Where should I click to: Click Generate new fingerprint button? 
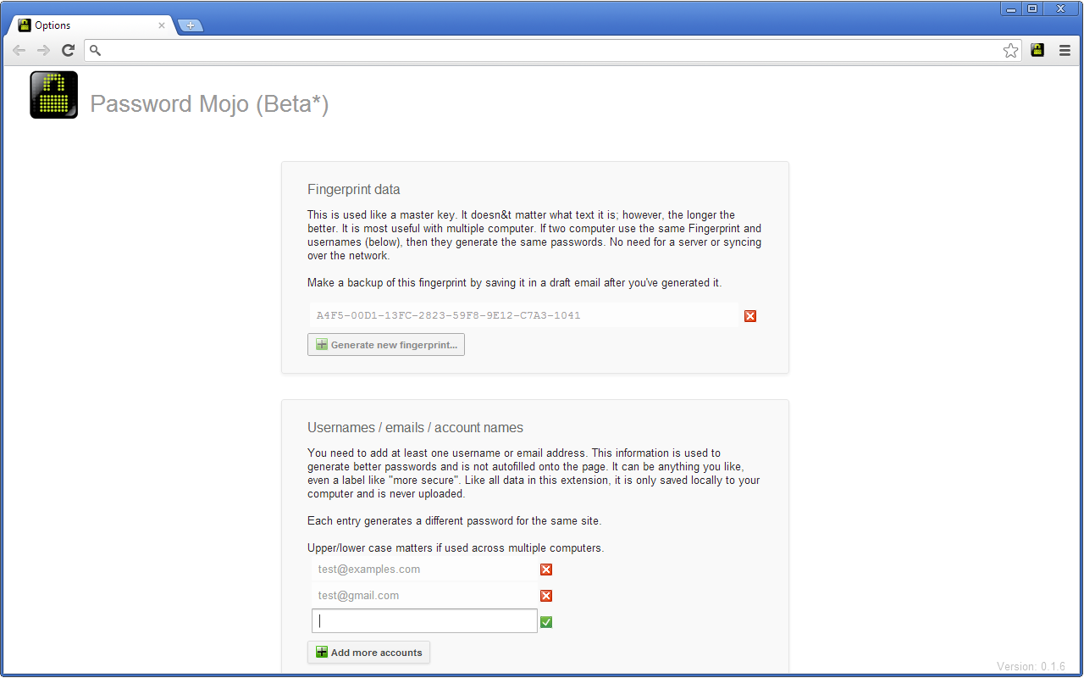[x=386, y=345]
